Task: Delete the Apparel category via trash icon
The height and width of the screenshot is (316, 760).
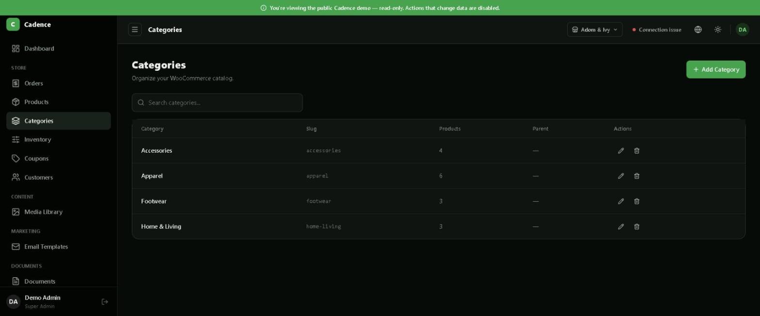Action: pyautogui.click(x=636, y=176)
